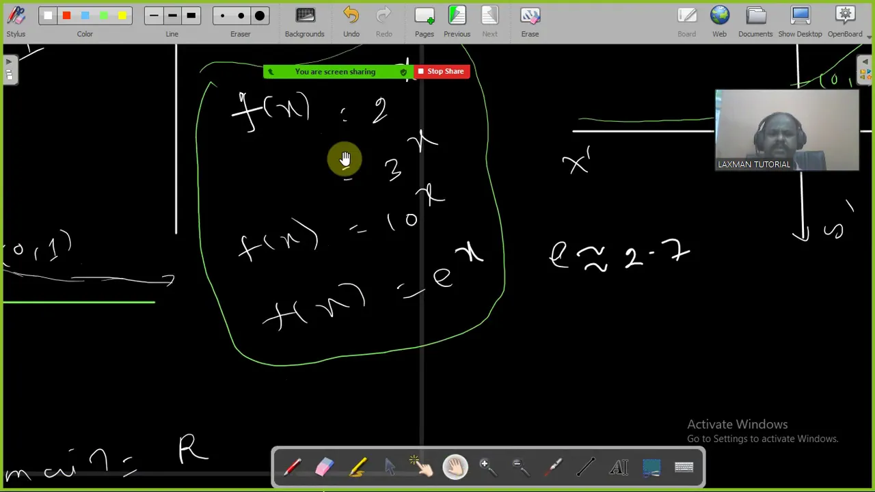Open the Documents view
Image resolution: width=875 pixels, height=492 pixels.
click(755, 21)
